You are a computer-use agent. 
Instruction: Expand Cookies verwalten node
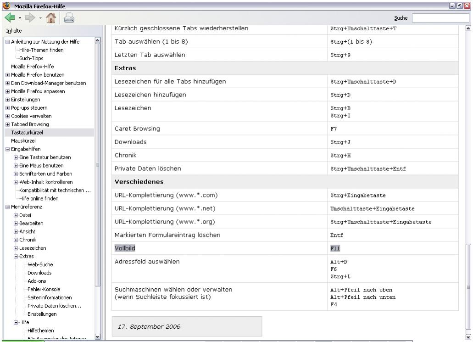pos(7,116)
